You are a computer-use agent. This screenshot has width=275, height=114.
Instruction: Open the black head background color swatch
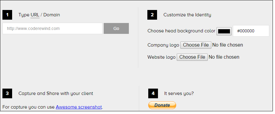point(224,31)
